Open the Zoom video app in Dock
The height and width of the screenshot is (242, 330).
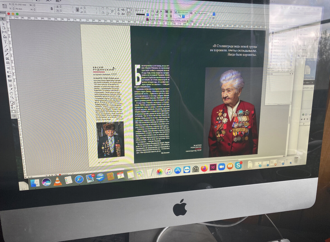pos(221,166)
